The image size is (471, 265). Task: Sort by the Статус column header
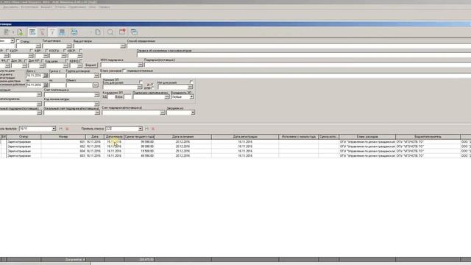click(x=24, y=137)
